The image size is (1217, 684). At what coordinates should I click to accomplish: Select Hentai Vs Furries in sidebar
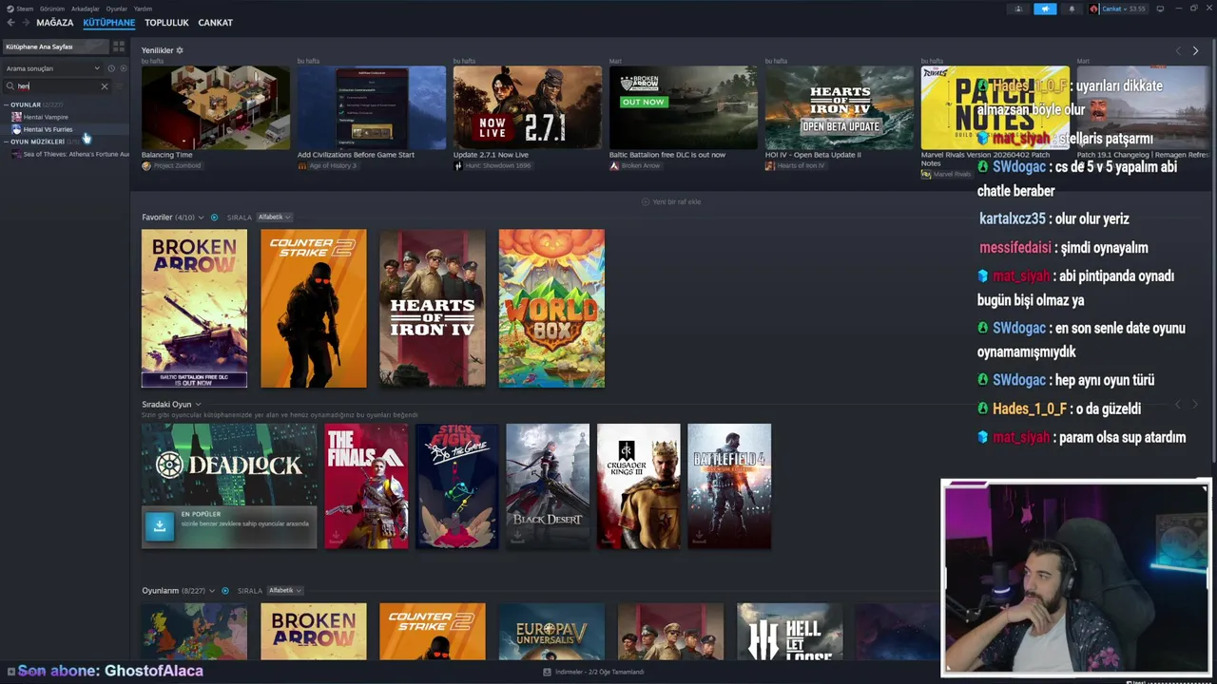coord(65,129)
